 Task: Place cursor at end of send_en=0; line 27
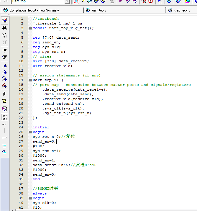pos(56,141)
